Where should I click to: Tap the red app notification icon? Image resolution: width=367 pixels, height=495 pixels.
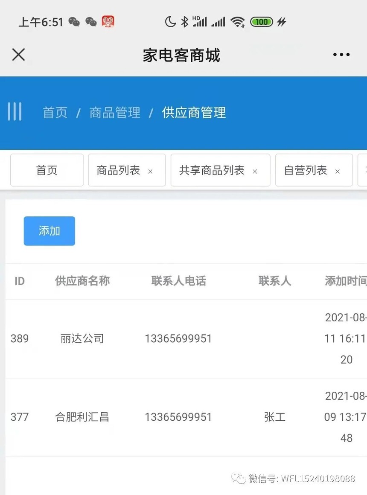click(108, 21)
